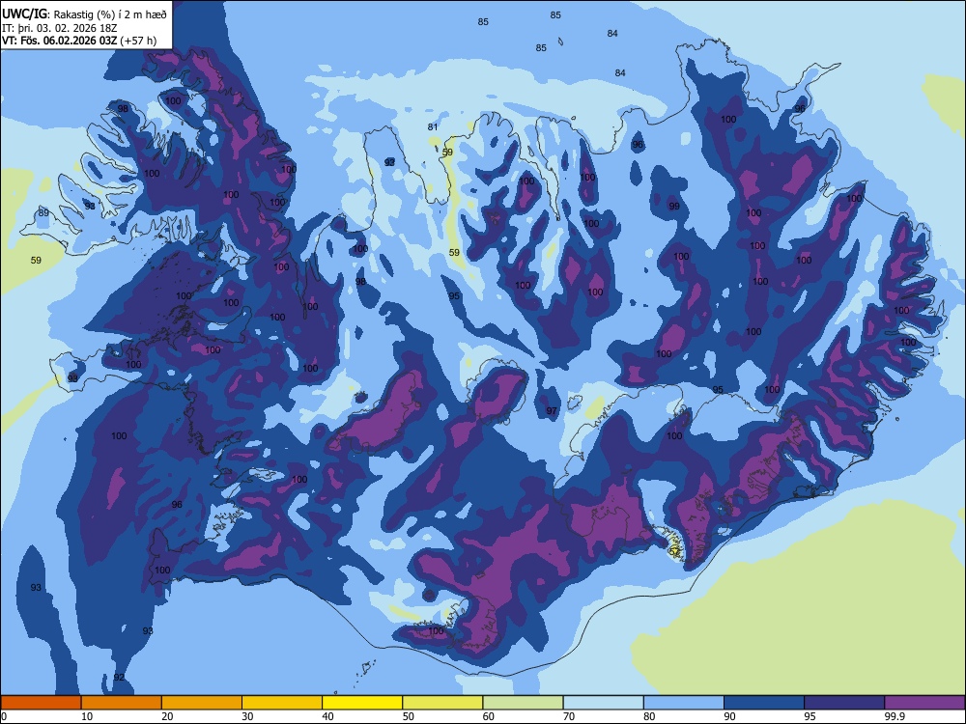This screenshot has height=724, width=966.
Task: Click the '70' legend tick label
Action: 569,716
